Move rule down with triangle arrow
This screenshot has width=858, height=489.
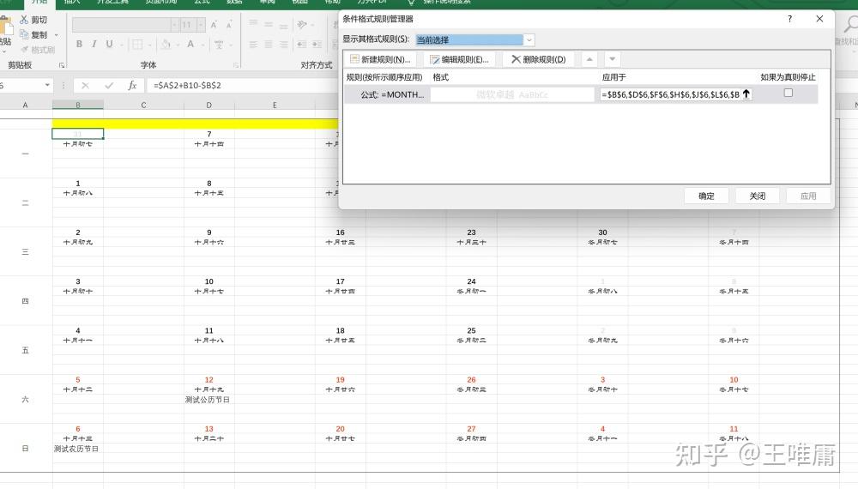(x=613, y=59)
